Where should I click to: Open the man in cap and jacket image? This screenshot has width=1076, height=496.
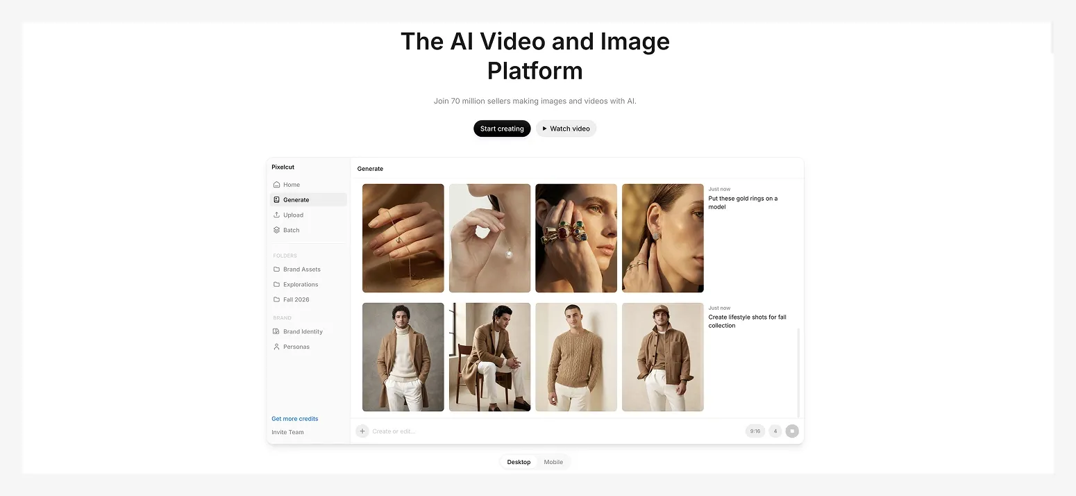663,357
